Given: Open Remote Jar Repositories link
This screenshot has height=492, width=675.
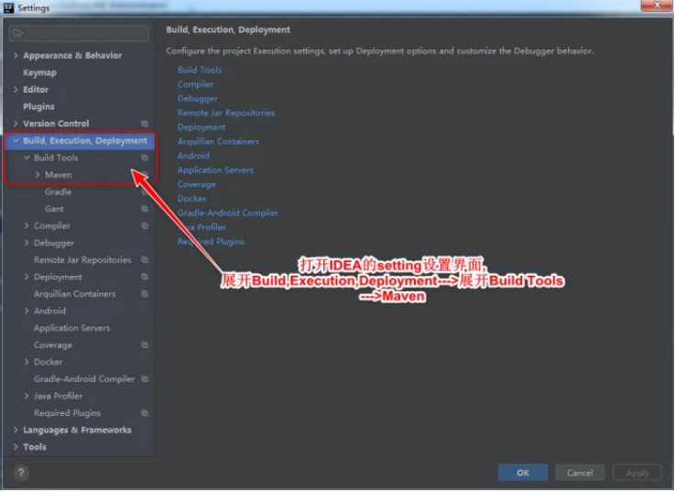Looking at the screenshot, I should tap(226, 113).
